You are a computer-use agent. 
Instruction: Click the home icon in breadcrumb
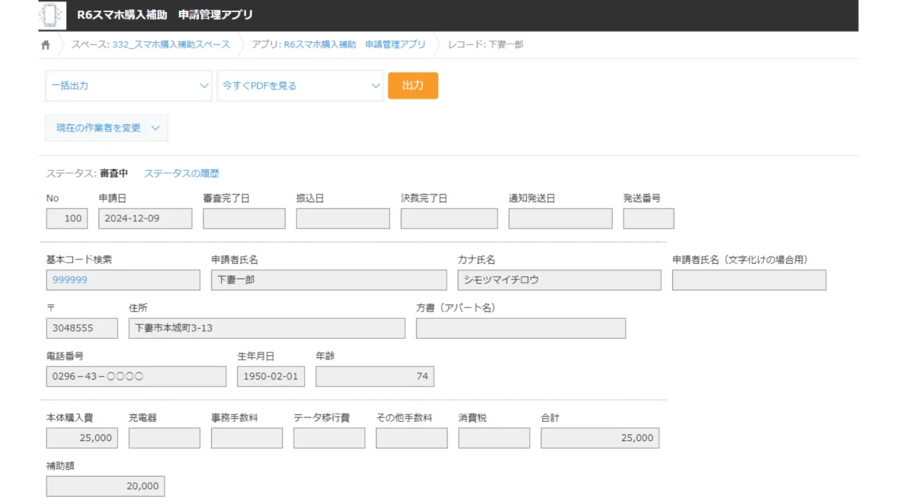click(x=46, y=45)
